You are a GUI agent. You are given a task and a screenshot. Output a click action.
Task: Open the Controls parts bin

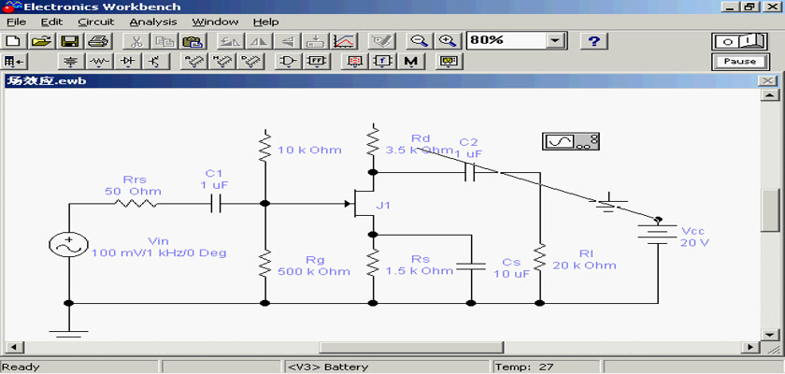(382, 62)
